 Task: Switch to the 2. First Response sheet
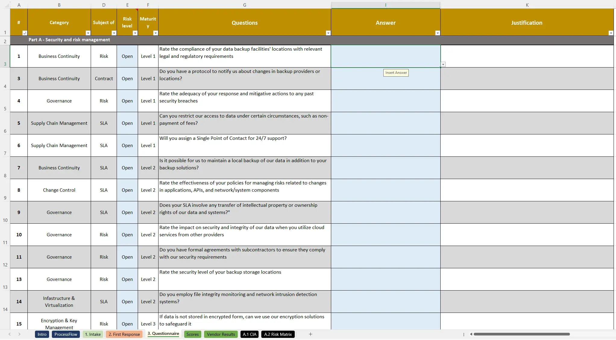(x=124, y=334)
